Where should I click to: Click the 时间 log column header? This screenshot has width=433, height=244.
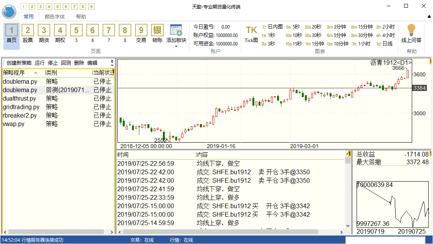pos(156,155)
